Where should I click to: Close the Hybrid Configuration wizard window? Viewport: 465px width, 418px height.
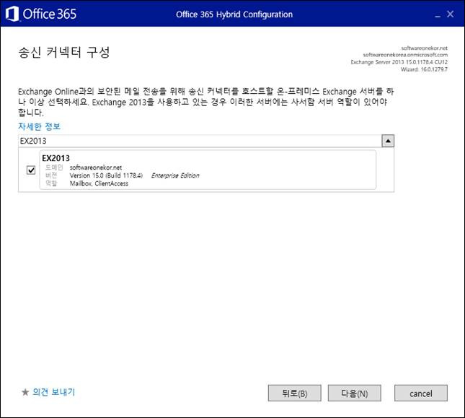click(450, 14)
